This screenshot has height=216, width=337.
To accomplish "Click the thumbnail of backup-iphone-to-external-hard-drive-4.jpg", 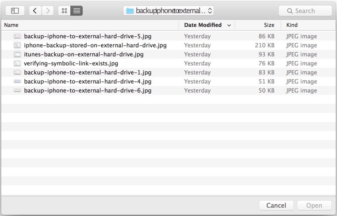I will click(16, 81).
